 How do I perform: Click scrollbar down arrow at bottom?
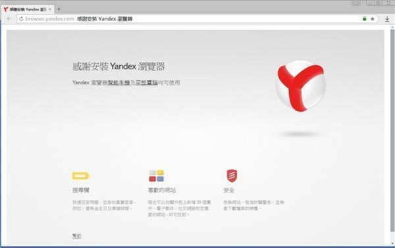[392, 243]
